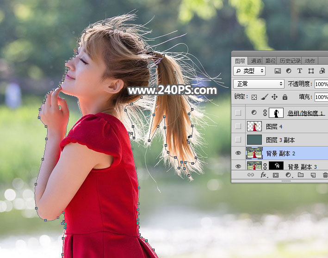The height and width of the screenshot is (258, 328).
Task: Click the adjustment icon of 色相/饱和度 1
Action: pos(254,112)
